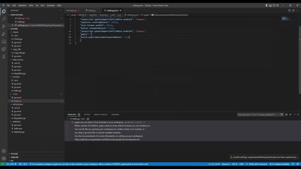This screenshot has width=301, height=169.
Task: Open the Explorer view in activity bar
Action: (x=4, y=11)
